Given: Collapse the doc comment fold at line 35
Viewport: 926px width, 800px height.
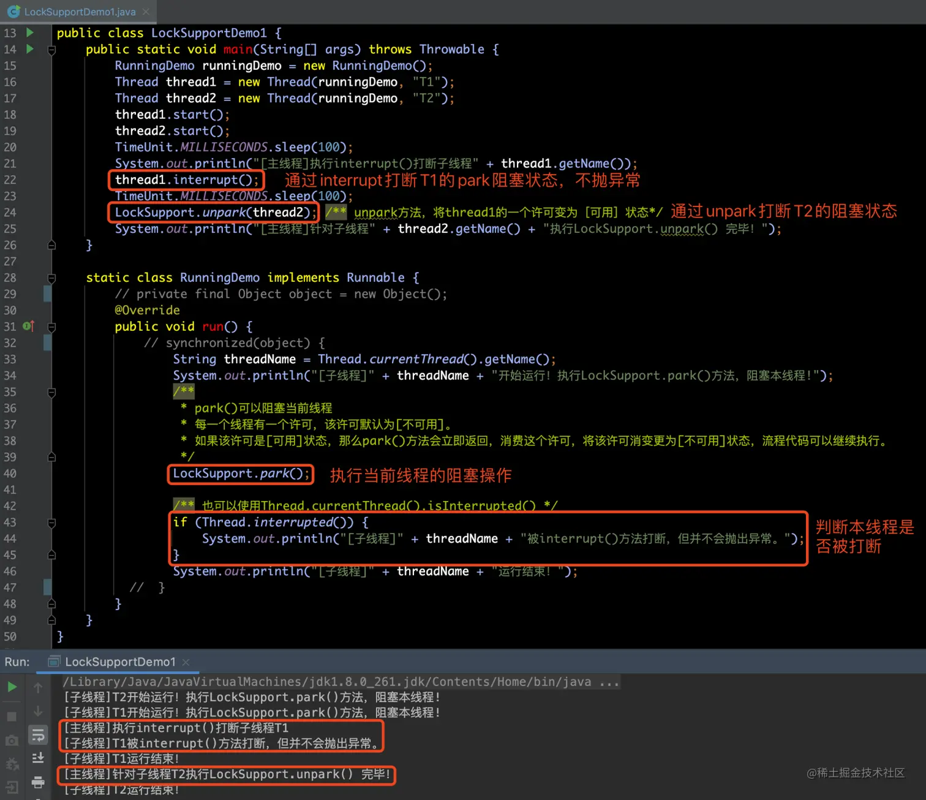Looking at the screenshot, I should 51,392.
